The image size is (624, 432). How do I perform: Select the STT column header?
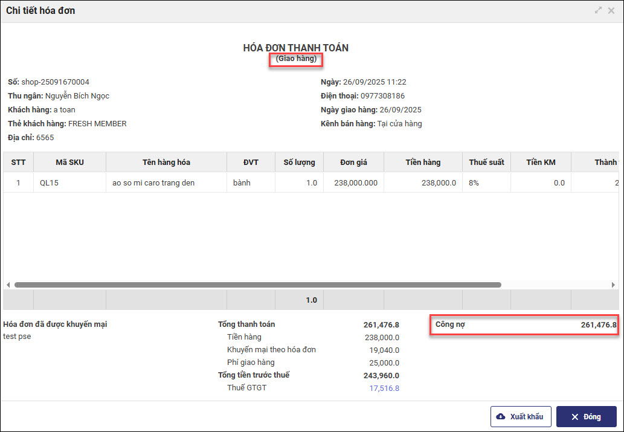[18, 162]
